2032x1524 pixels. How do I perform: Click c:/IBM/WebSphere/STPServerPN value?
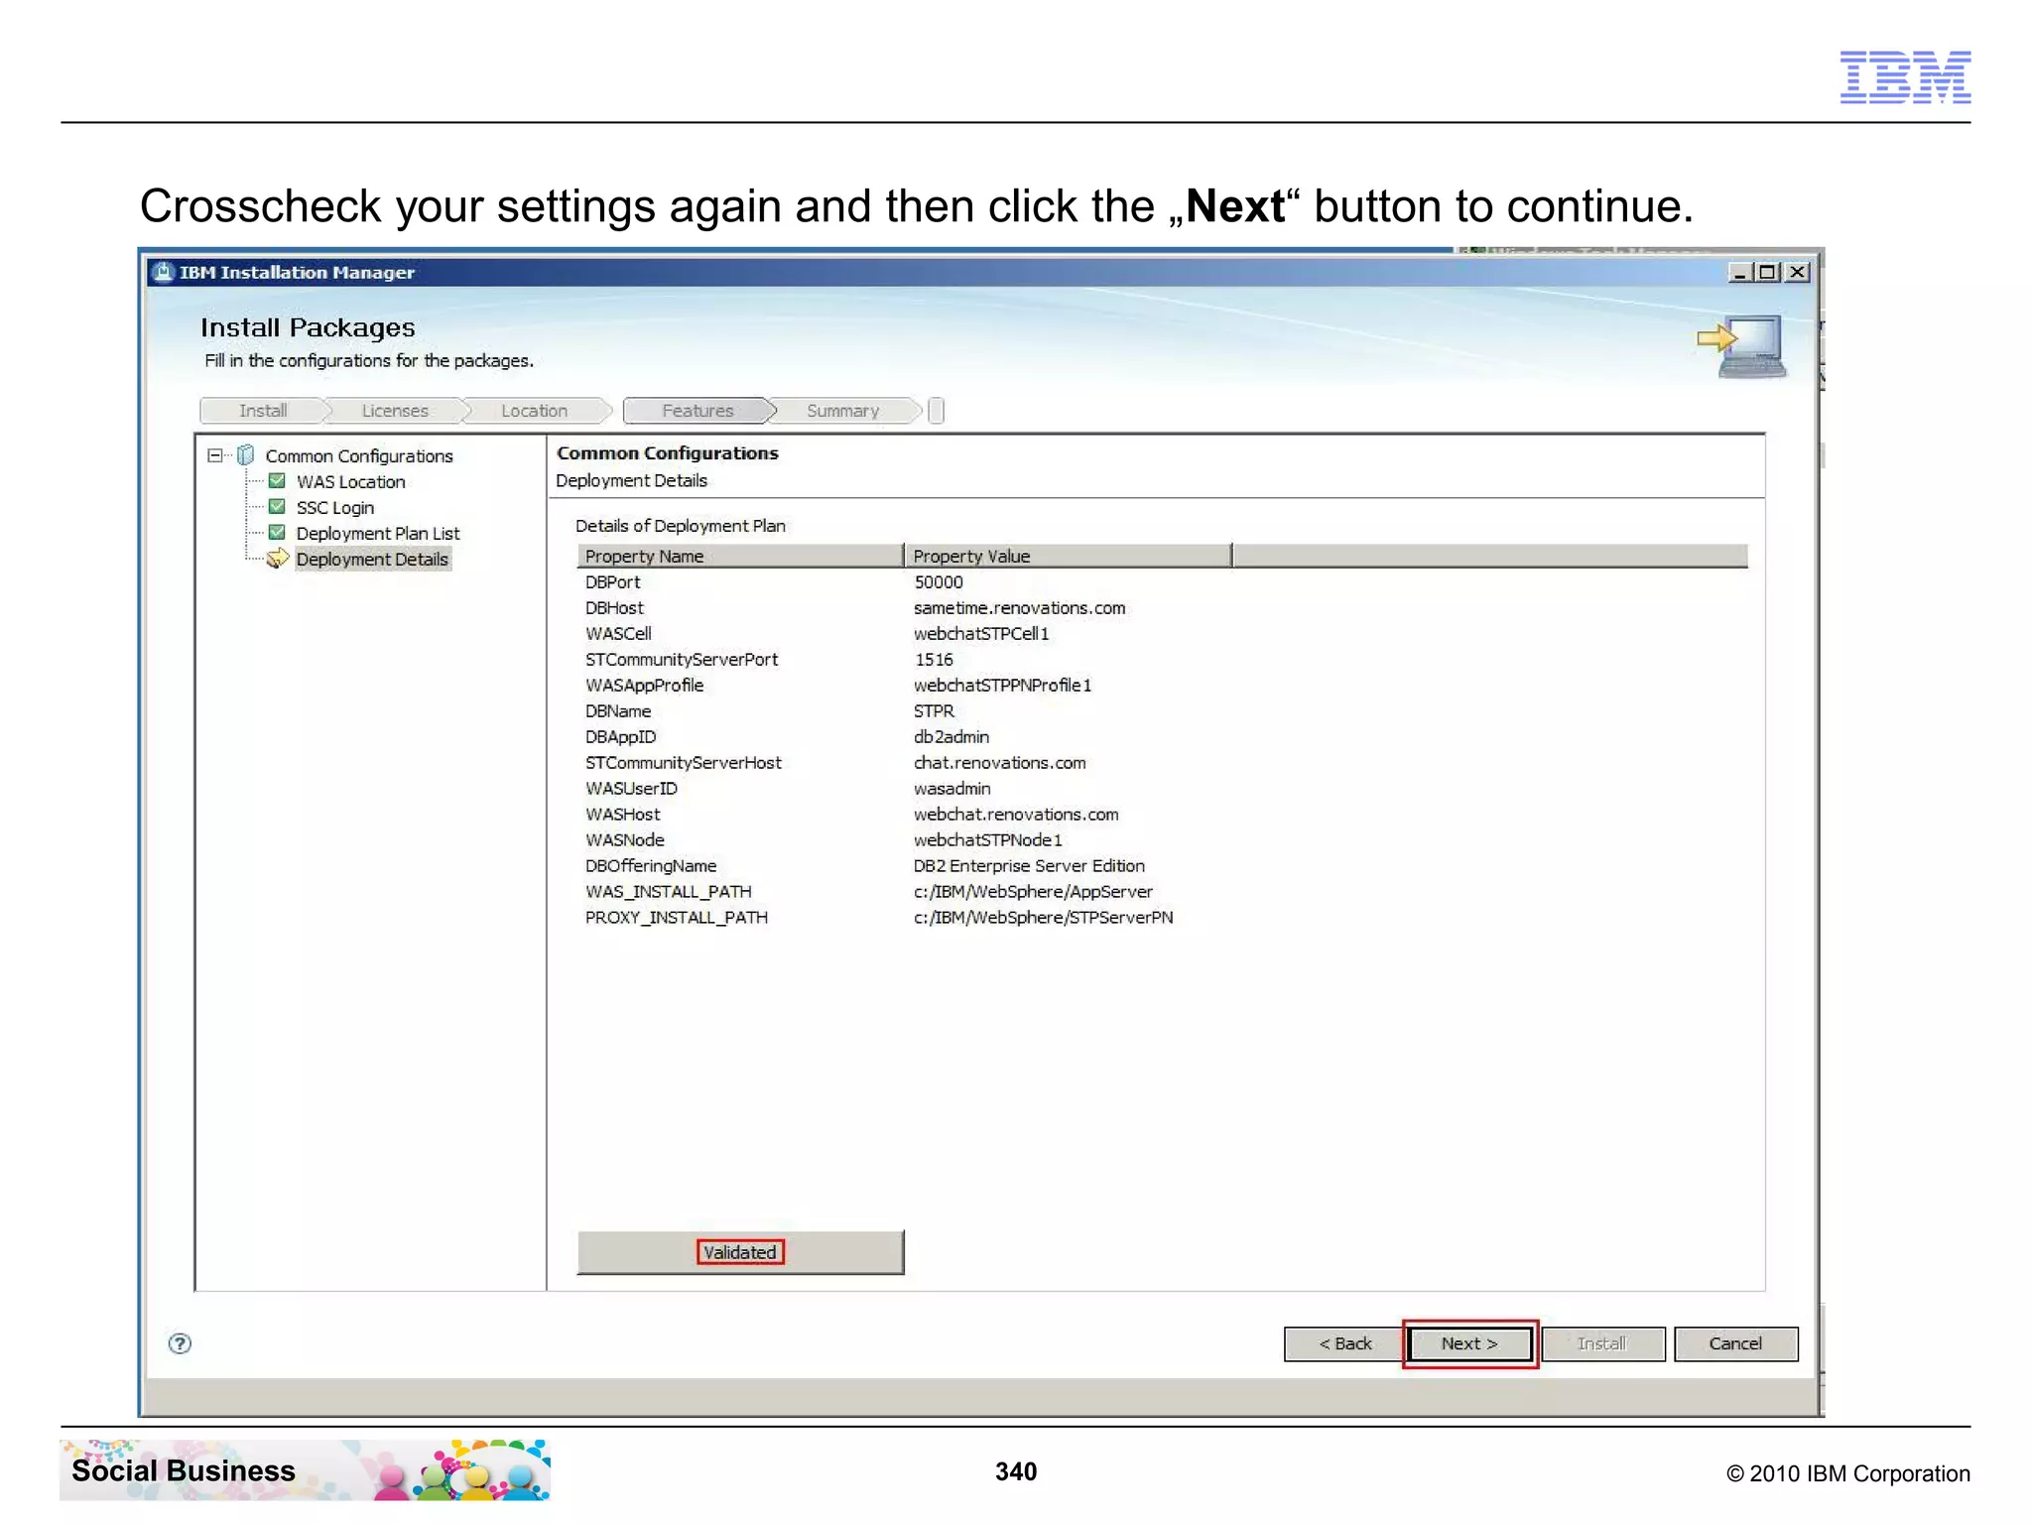point(1044,918)
